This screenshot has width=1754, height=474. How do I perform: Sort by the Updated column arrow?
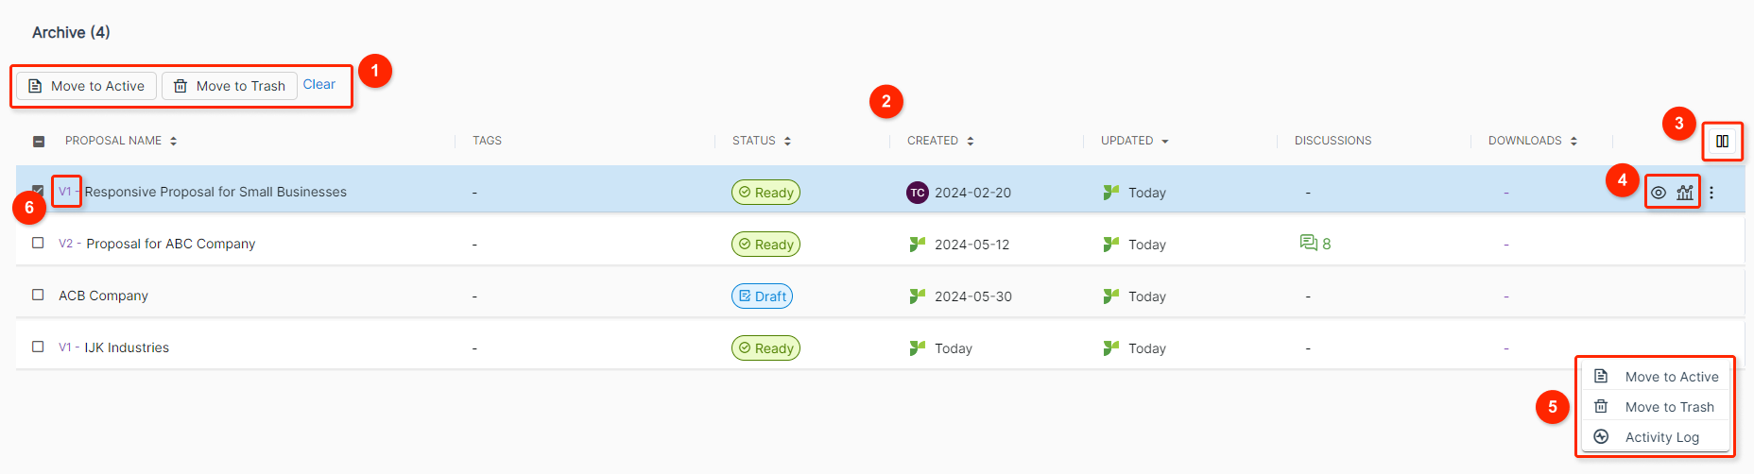(x=1165, y=142)
